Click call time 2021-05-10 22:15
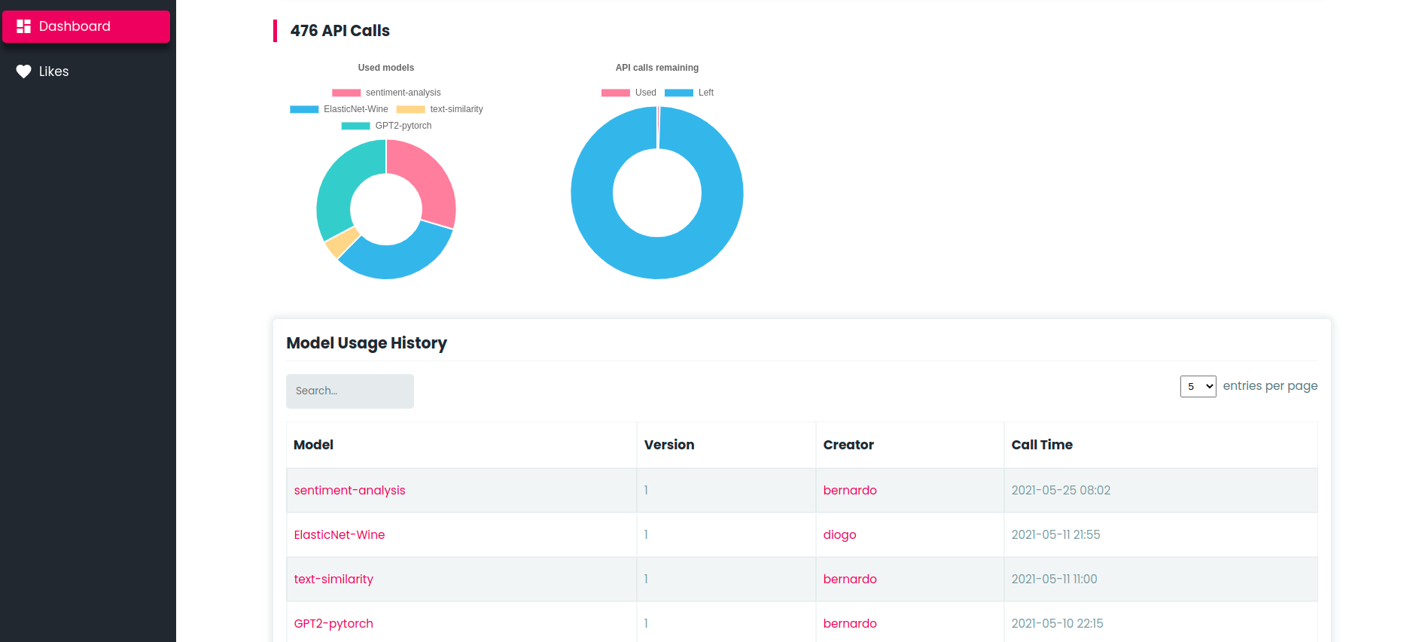1422x642 pixels. coord(1057,623)
